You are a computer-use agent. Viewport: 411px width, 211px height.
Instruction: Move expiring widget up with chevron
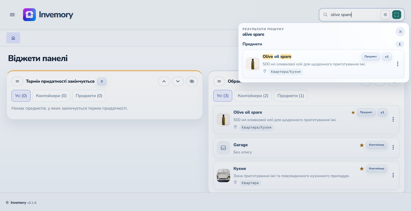click(164, 81)
